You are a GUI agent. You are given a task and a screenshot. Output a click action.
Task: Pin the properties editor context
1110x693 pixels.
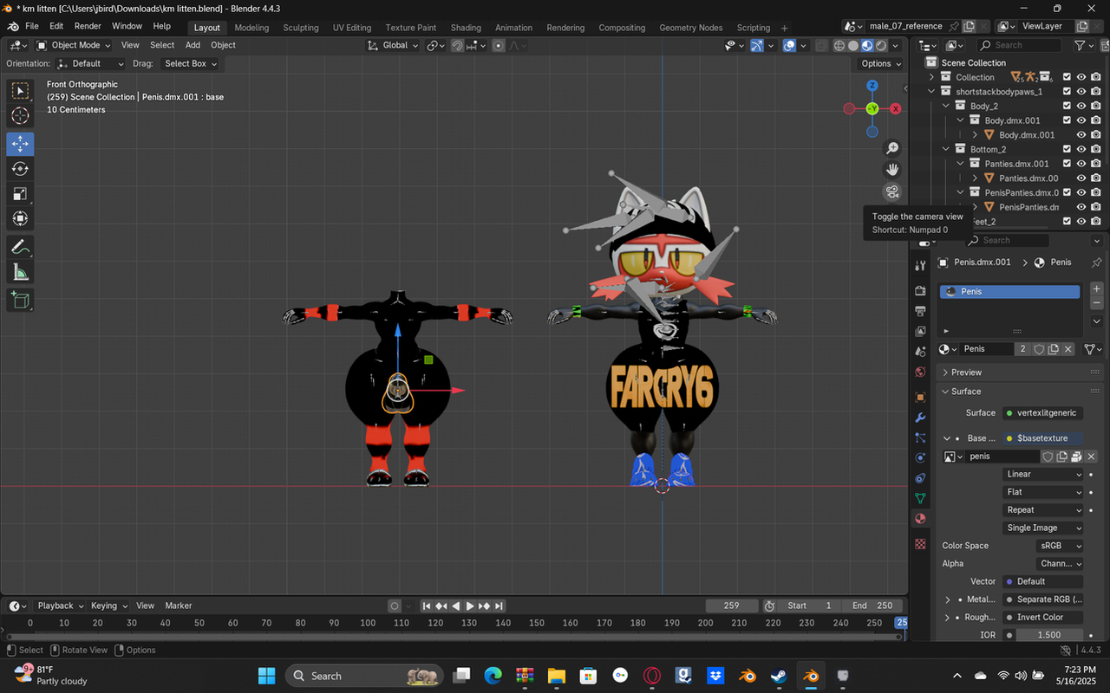coord(1096,262)
